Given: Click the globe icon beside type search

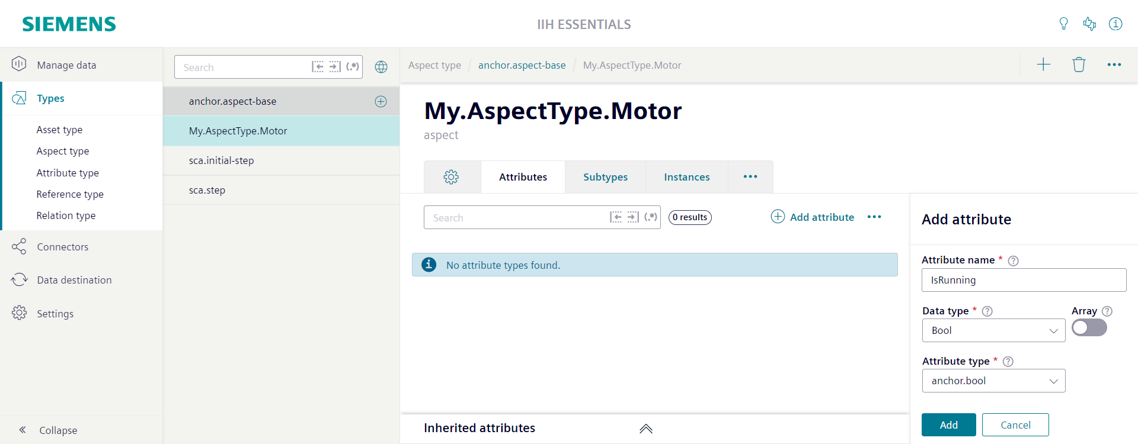Looking at the screenshot, I should point(381,67).
